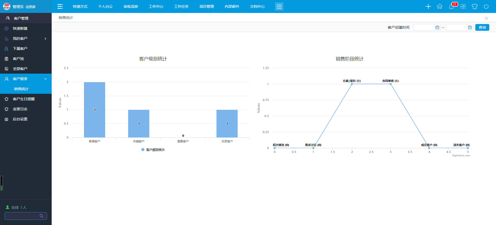Click the power logout icon
The width and height of the screenshot is (496, 225).
[x=486, y=6]
